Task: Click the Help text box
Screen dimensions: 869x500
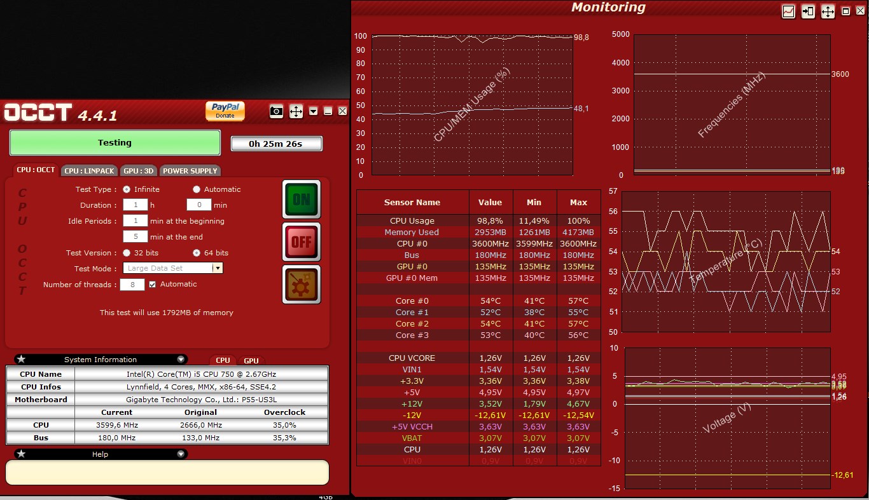Action: tap(167, 473)
